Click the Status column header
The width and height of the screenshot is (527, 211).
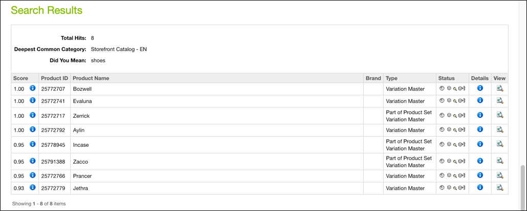(446, 78)
